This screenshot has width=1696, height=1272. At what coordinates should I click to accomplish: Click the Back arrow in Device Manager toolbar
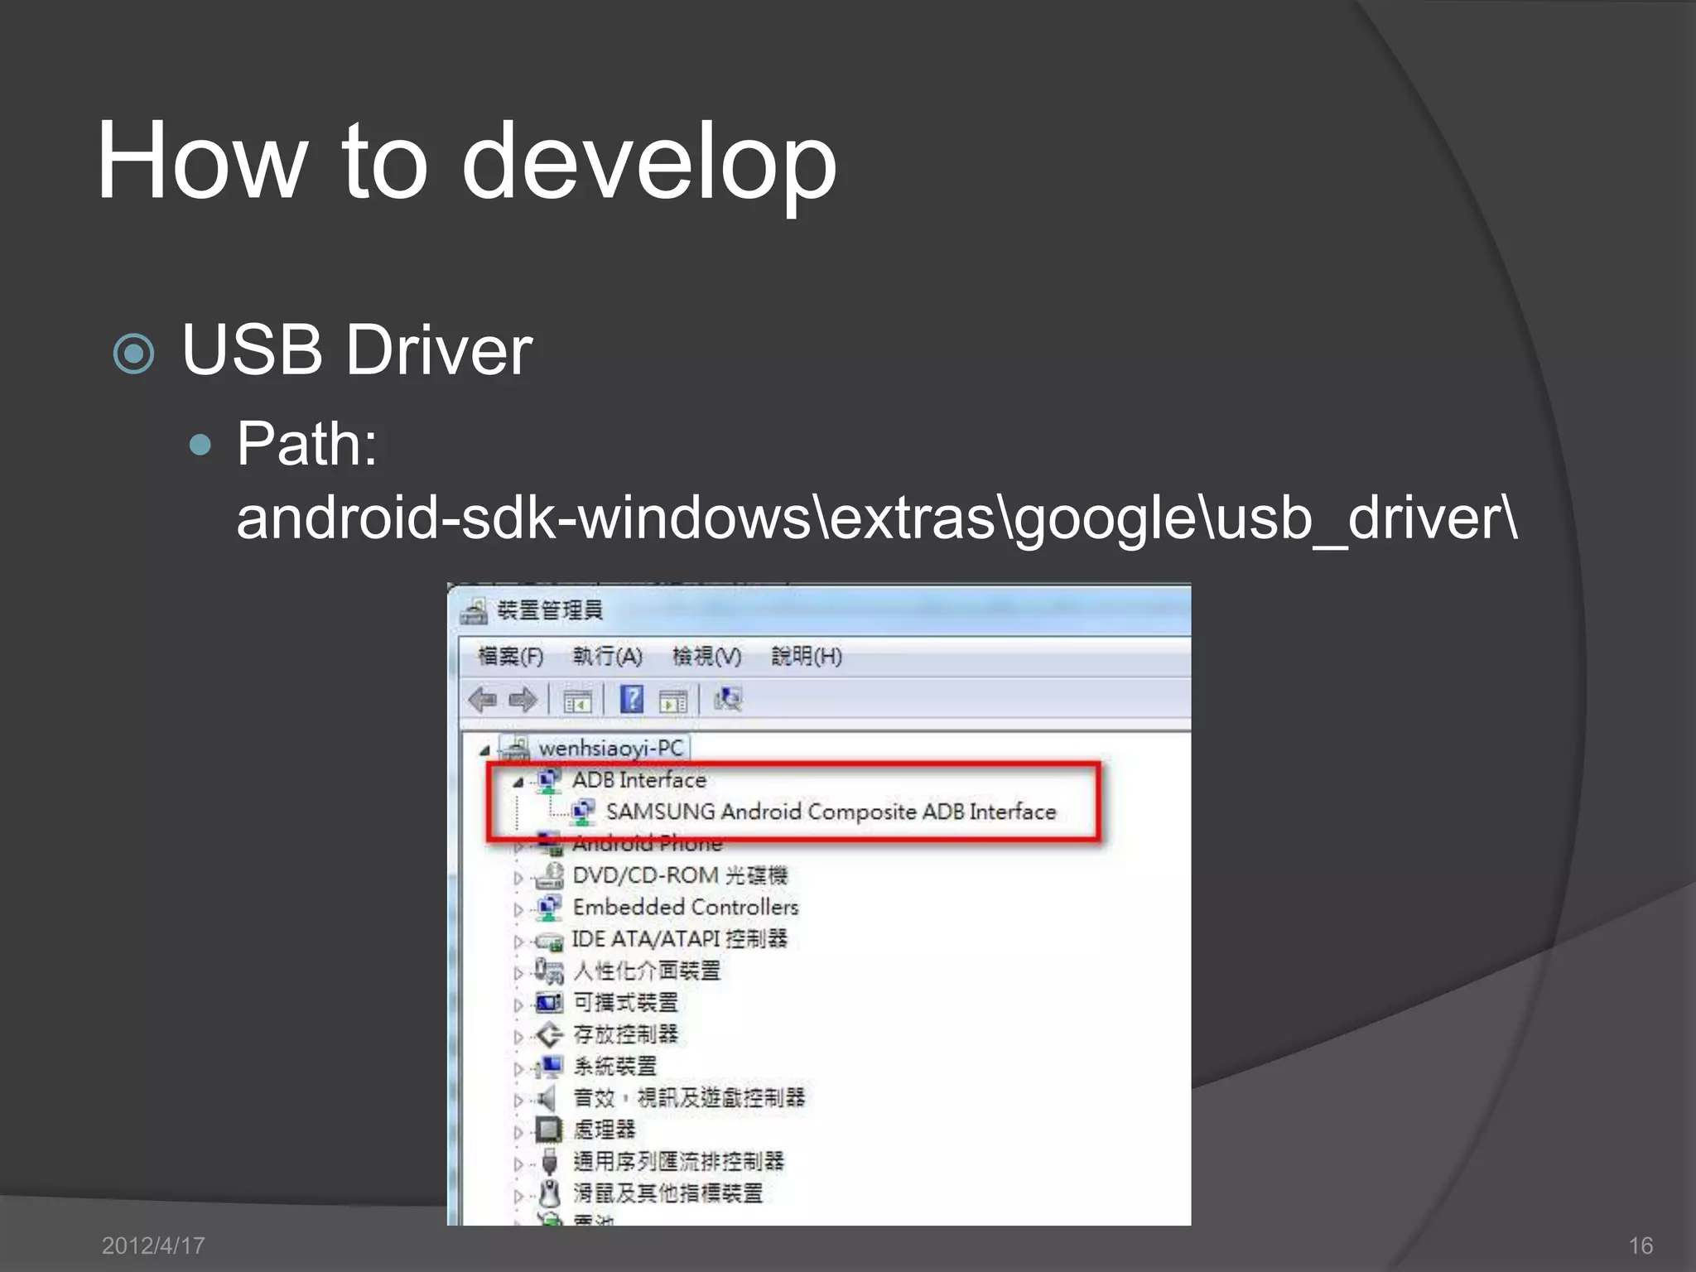(x=483, y=700)
